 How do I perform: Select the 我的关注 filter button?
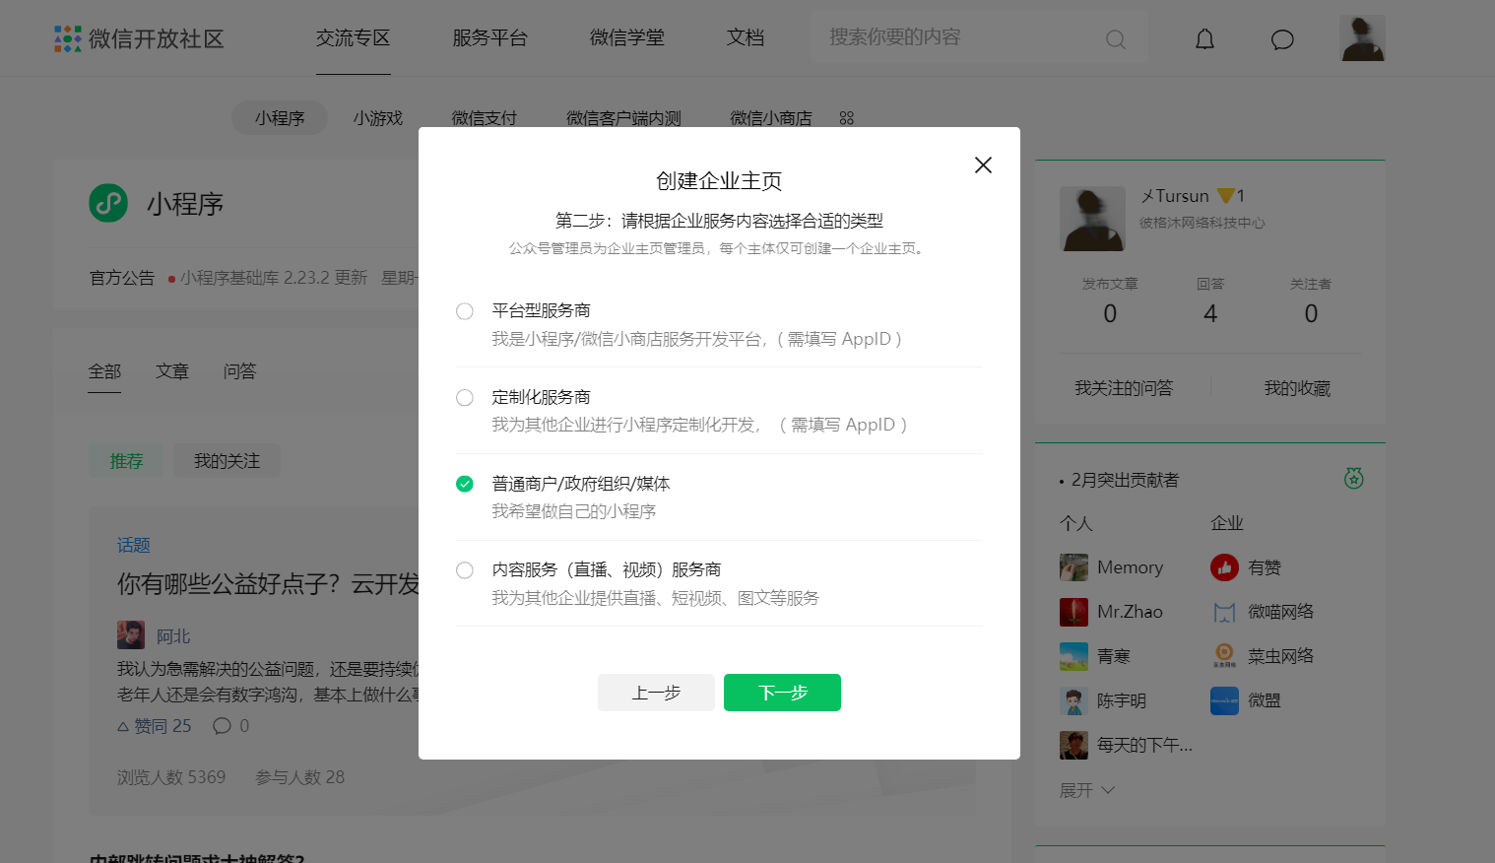click(x=227, y=461)
